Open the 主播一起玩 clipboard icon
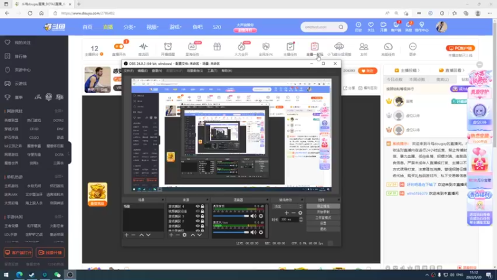The image size is (497, 280). 314,47
